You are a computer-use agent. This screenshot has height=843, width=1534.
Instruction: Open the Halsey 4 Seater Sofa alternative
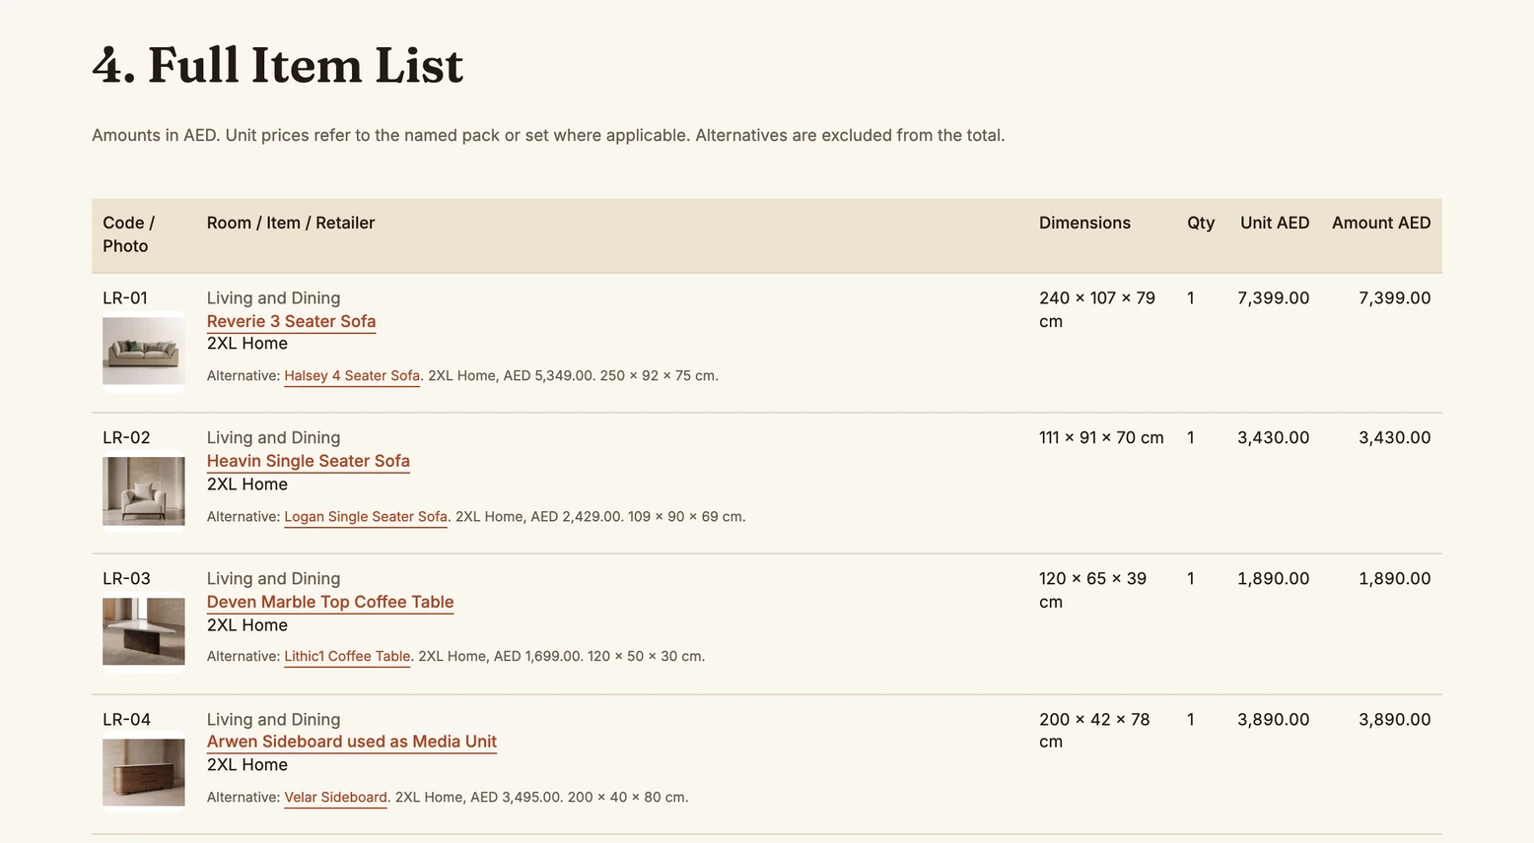[352, 375]
